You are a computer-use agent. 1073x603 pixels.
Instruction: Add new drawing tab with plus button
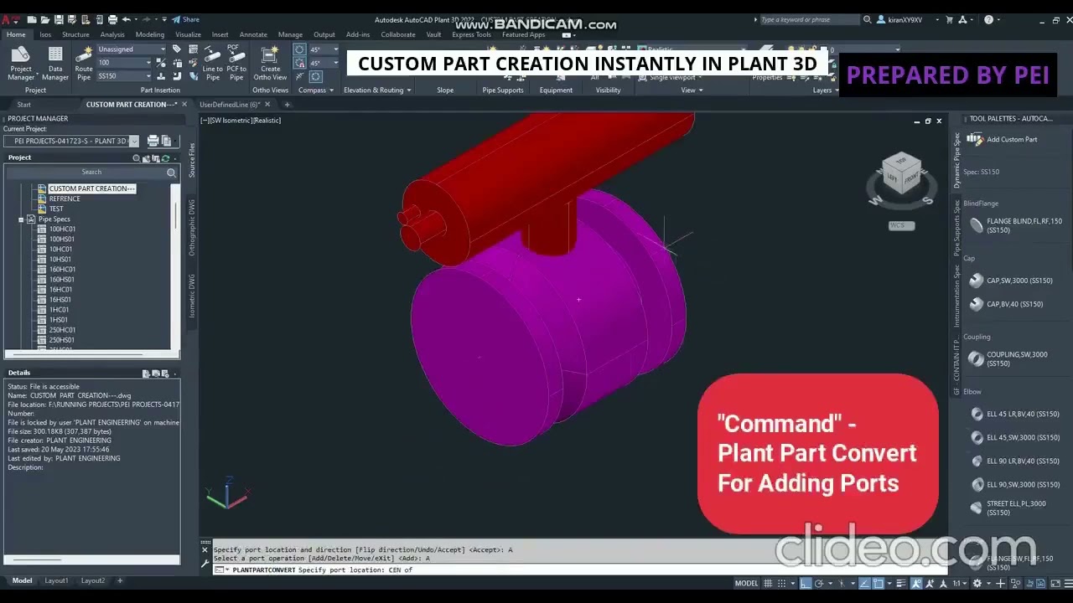(x=287, y=105)
